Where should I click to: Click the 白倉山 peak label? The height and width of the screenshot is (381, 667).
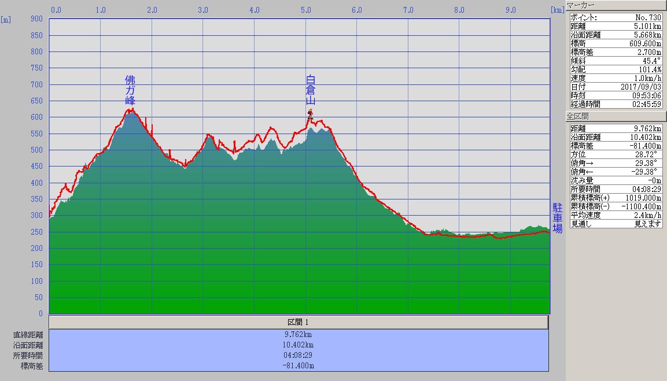coord(311,90)
